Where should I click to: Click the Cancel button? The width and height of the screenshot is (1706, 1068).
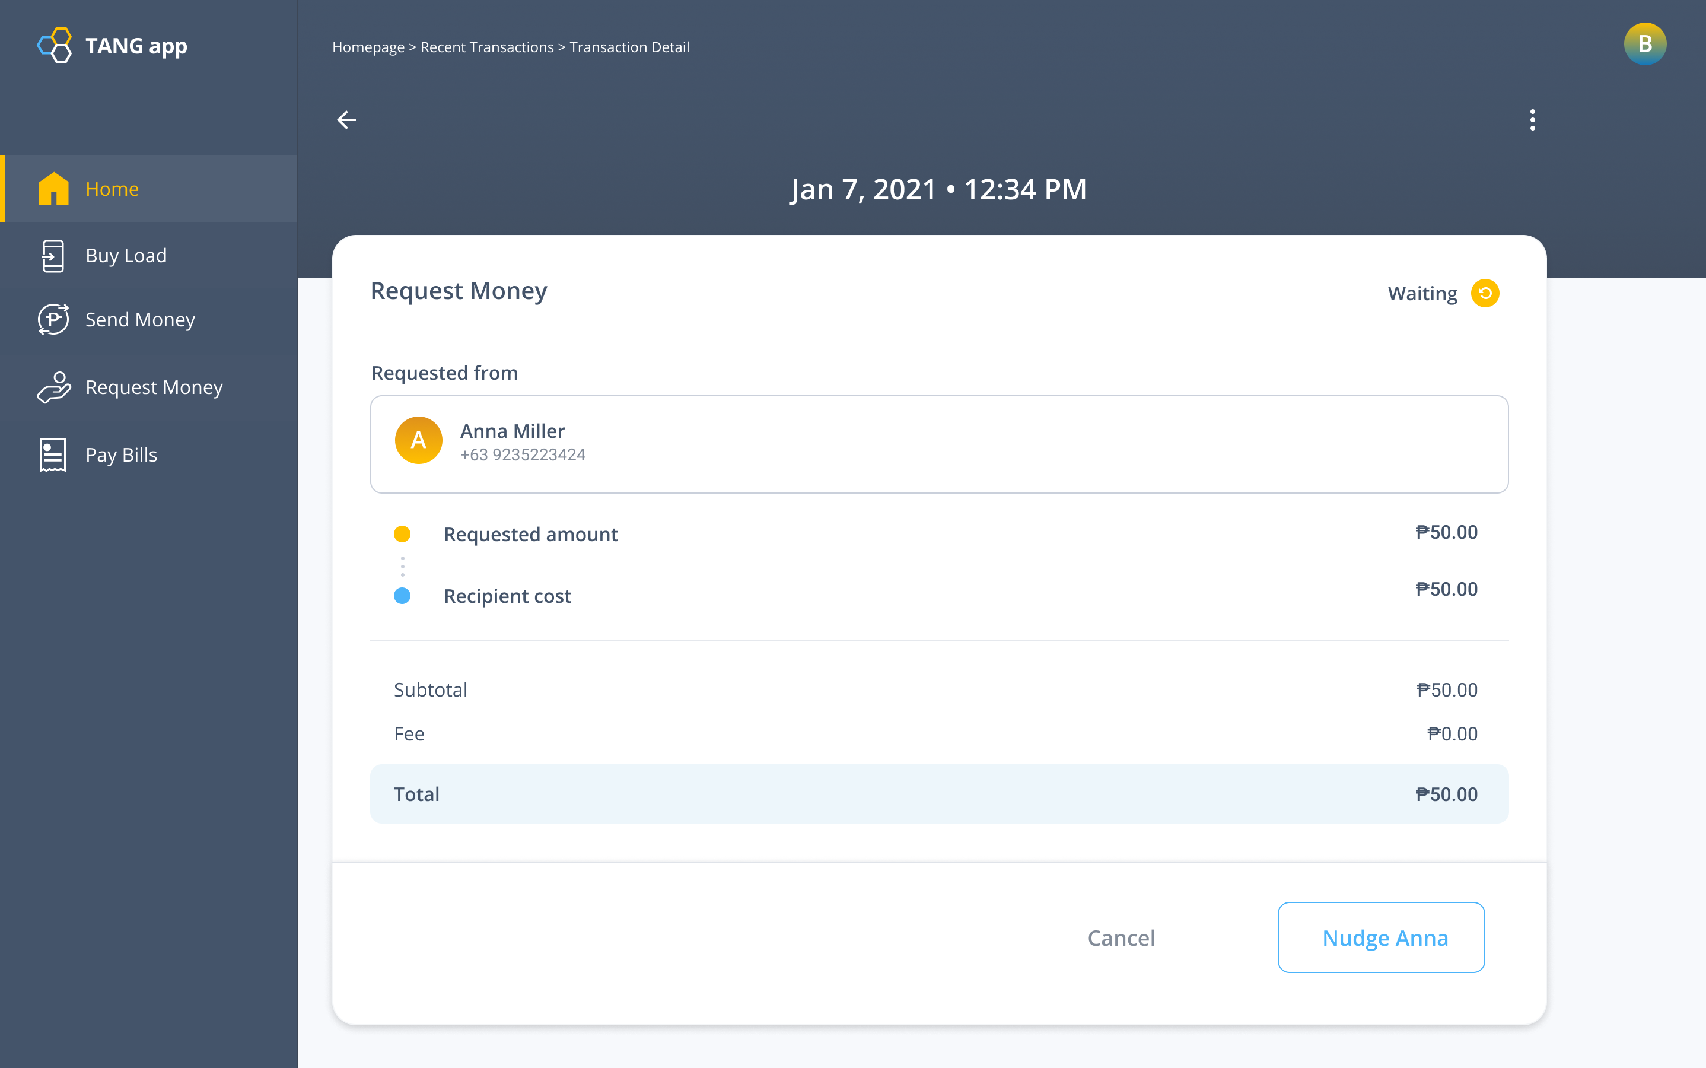coord(1121,937)
